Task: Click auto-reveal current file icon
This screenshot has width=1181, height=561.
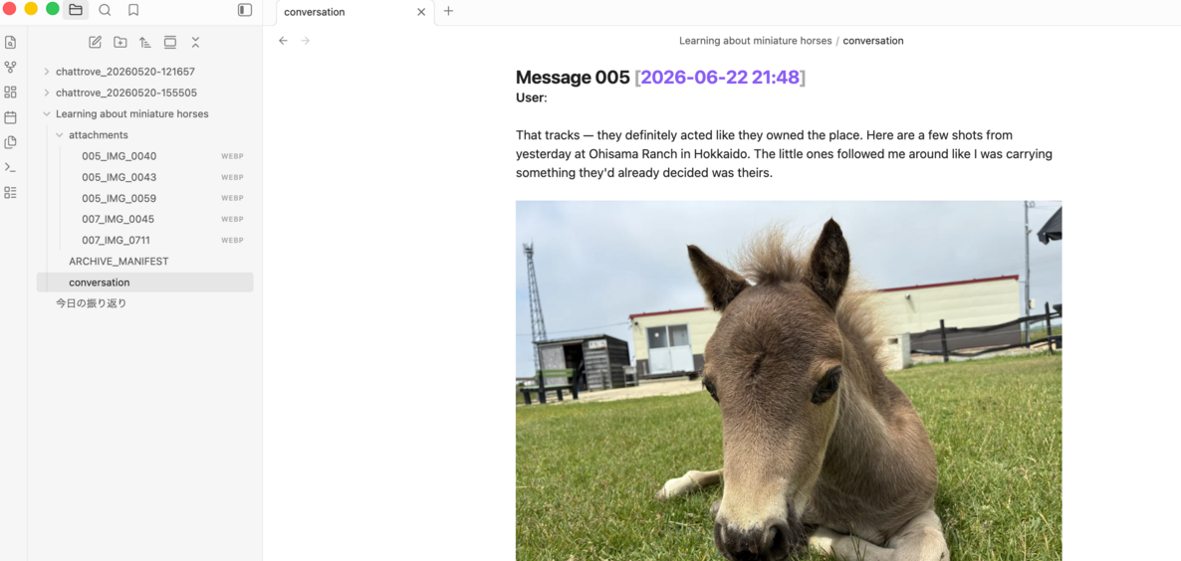Action: coord(170,42)
